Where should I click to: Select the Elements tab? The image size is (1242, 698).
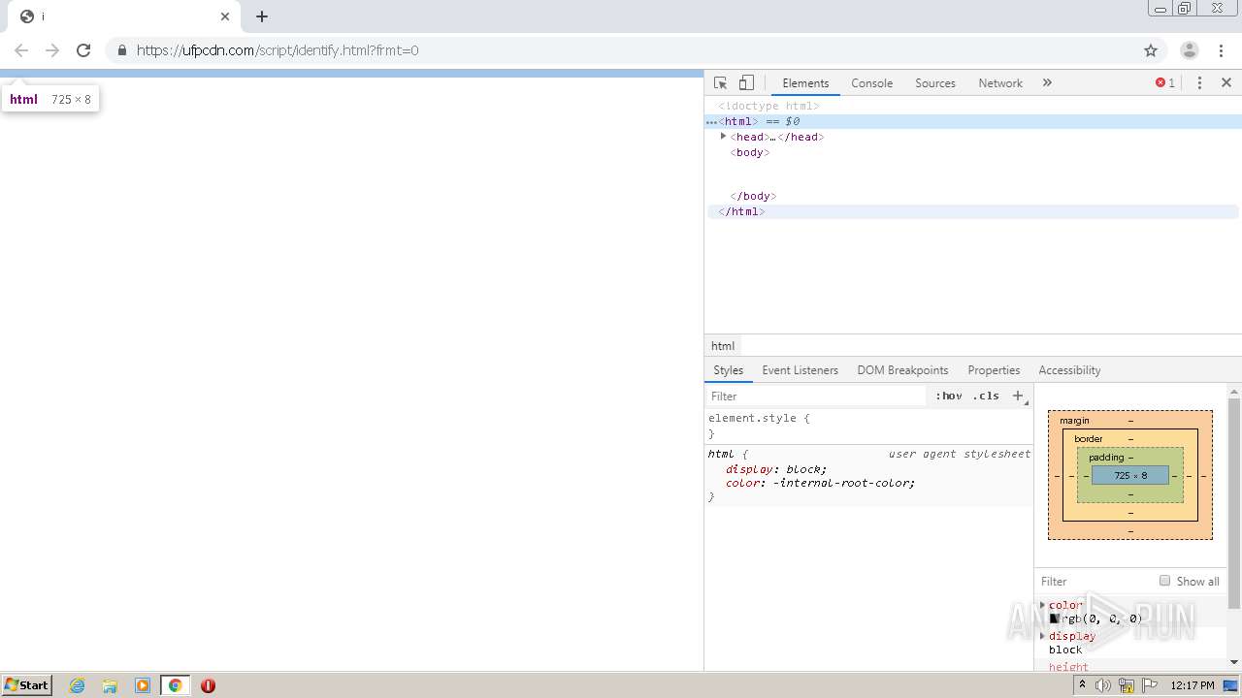[x=805, y=83]
